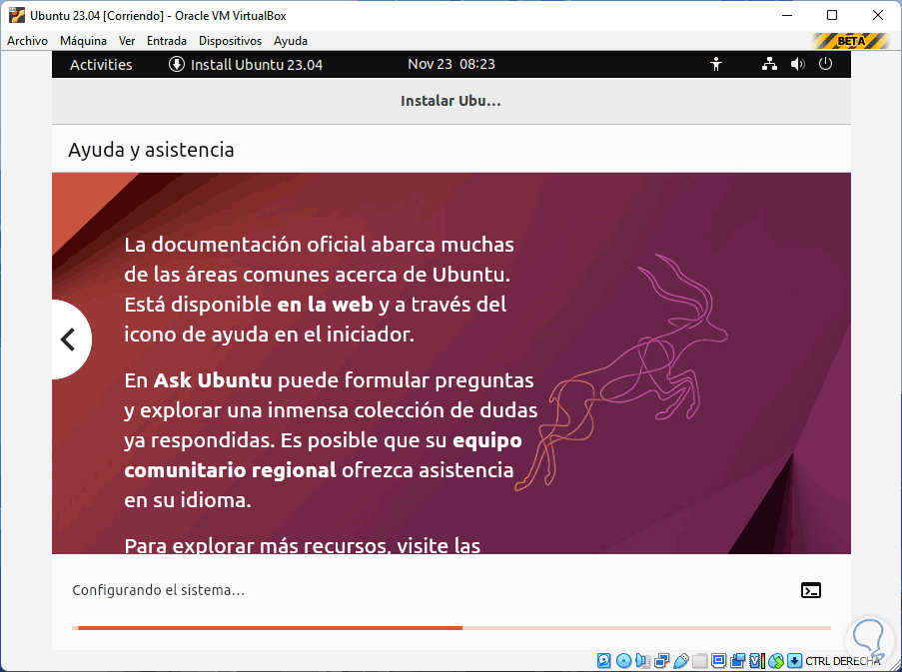Image resolution: width=902 pixels, height=672 pixels.
Task: Click Install Ubuntu 23.04 app indicator
Action: coord(246,64)
